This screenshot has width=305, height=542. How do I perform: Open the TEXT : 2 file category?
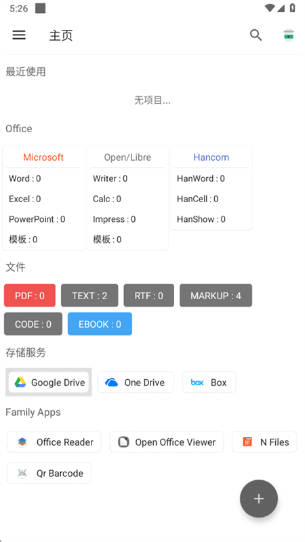(89, 296)
